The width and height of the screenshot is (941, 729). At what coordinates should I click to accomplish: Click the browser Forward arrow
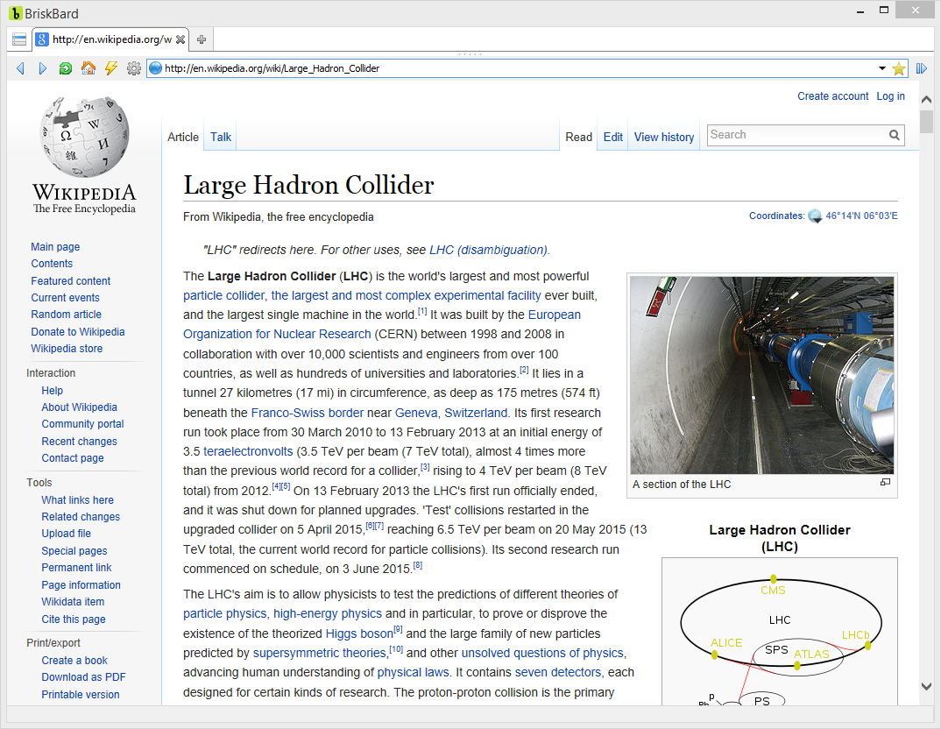pos(43,68)
